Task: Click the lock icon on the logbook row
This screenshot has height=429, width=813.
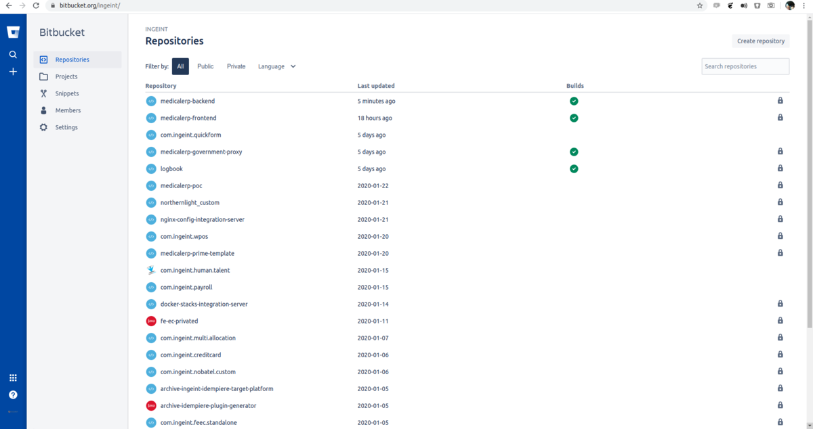Action: [x=780, y=168]
